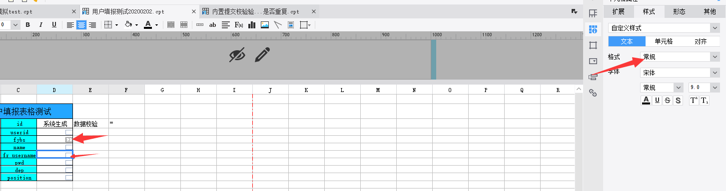Insert an image into the cell
The width and height of the screenshot is (726, 191).
265,25
